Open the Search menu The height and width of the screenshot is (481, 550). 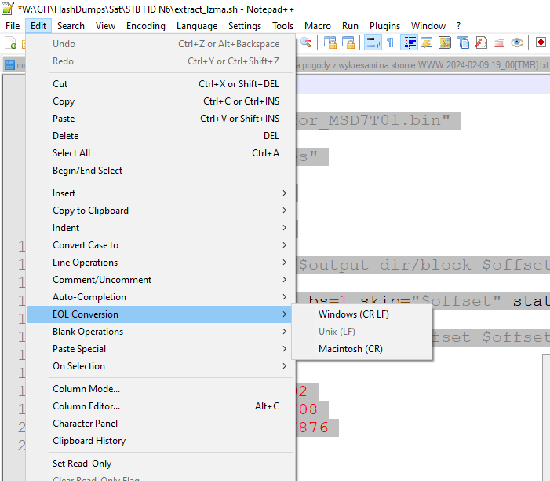point(71,26)
